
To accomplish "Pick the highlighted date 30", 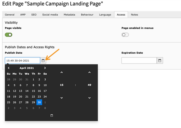I will (x=39, y=102).
